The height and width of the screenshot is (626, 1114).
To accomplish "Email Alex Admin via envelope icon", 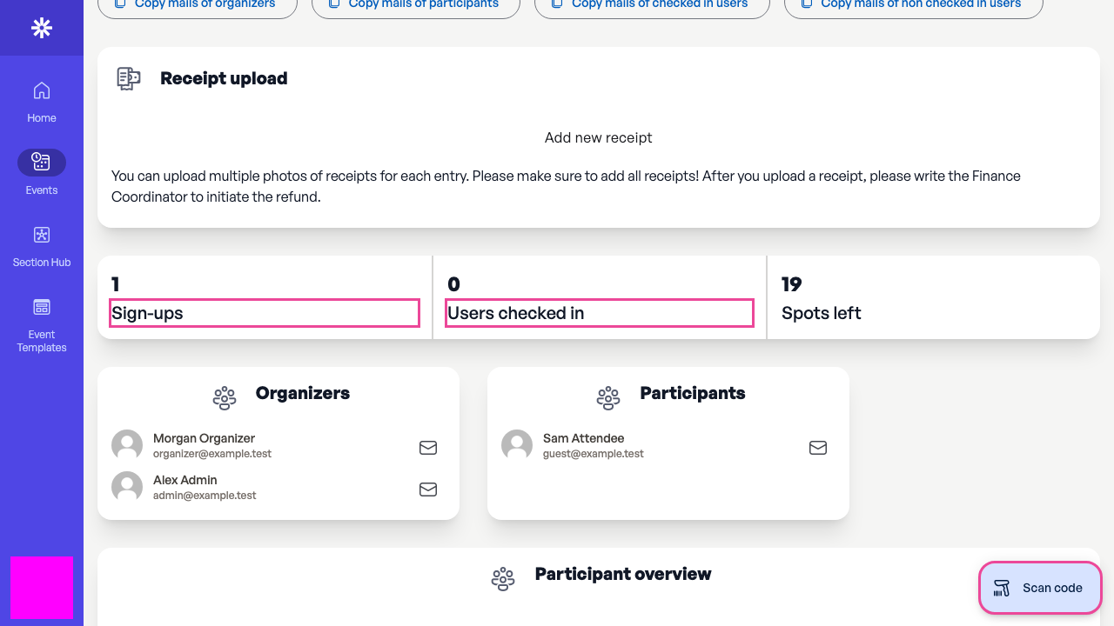I will 428,489.
